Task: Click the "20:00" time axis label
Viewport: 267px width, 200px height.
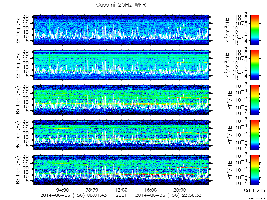Action: tap(180, 190)
